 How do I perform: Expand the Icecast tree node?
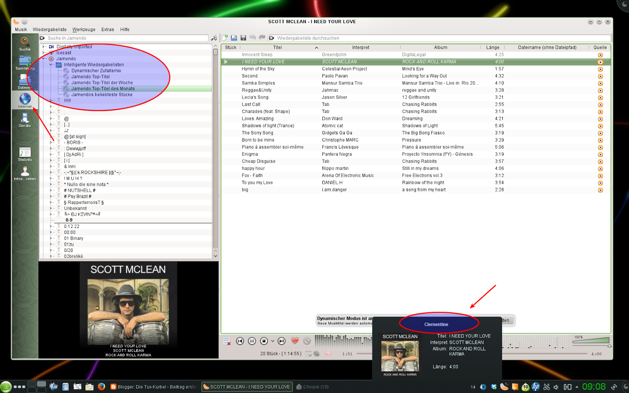[x=43, y=53]
